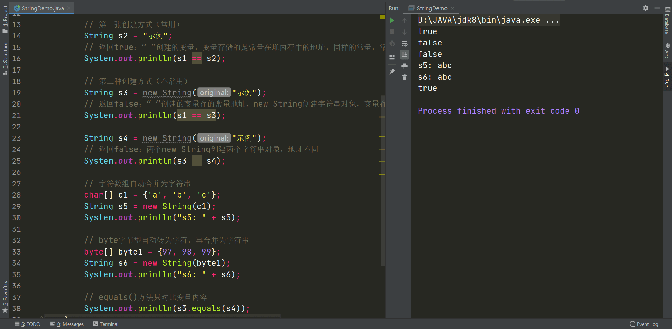672x329 pixels.
Task: Open Run panel settings gear
Action: point(646,8)
